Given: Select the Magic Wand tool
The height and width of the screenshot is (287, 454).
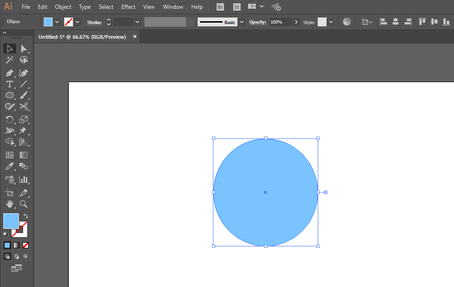Looking at the screenshot, I should tap(10, 60).
